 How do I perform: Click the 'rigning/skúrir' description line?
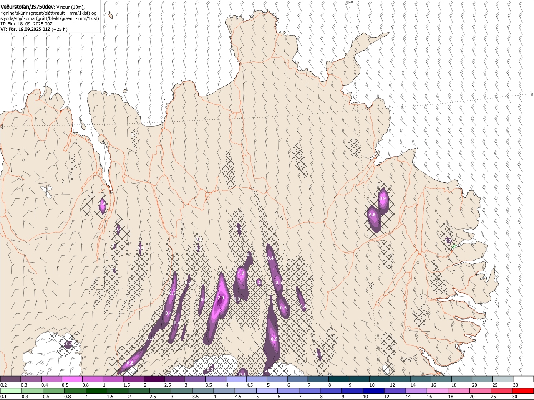(48, 13)
